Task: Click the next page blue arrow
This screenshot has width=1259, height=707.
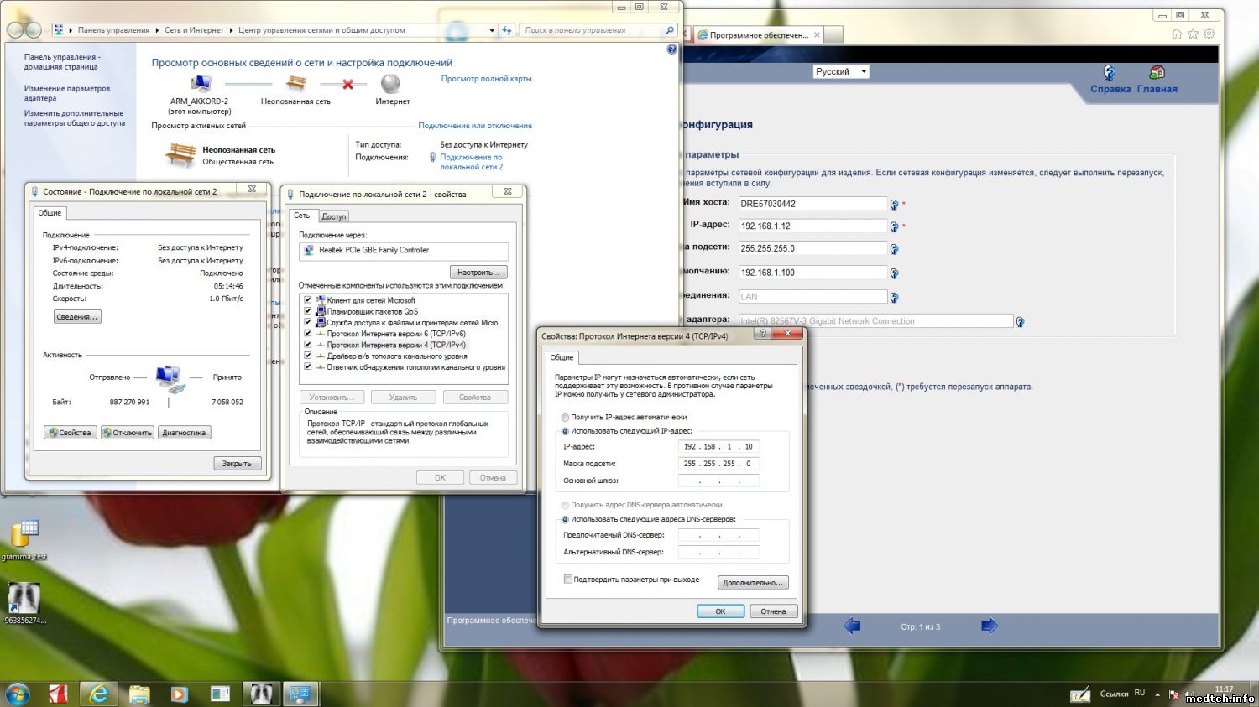Action: [989, 626]
